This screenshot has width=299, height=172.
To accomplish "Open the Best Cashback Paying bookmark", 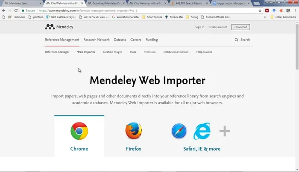I will point(61,17).
